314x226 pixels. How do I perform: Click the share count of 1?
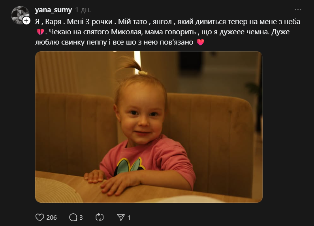(x=129, y=217)
